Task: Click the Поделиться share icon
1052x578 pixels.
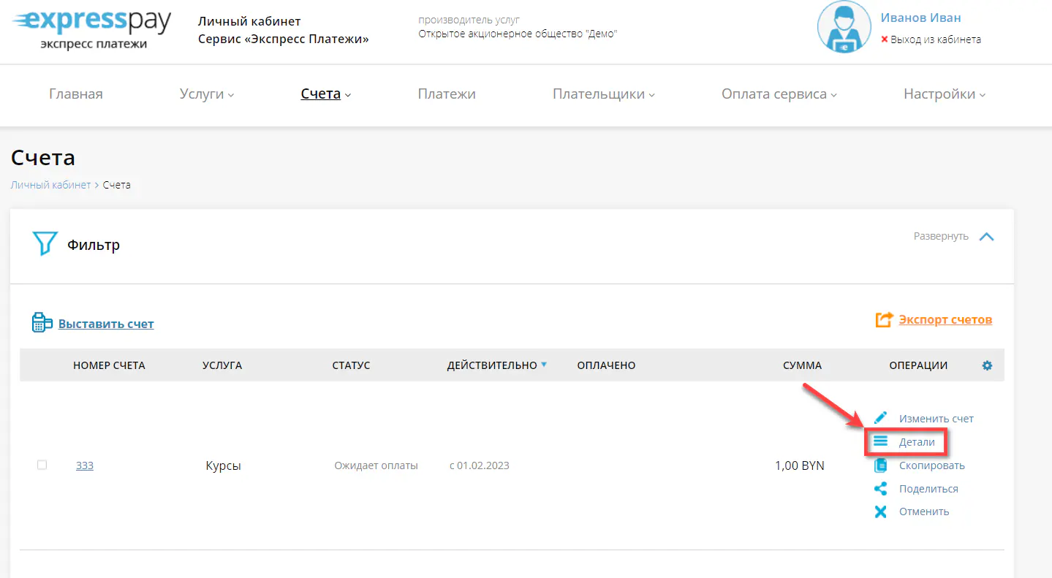Action: [x=881, y=489]
